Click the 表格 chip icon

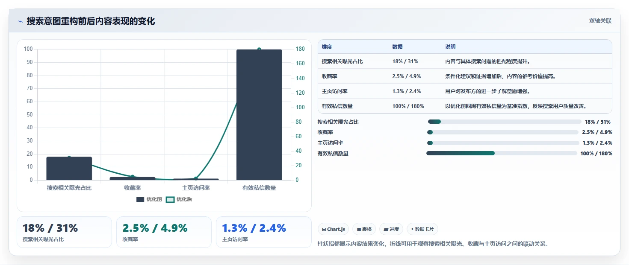point(359,230)
